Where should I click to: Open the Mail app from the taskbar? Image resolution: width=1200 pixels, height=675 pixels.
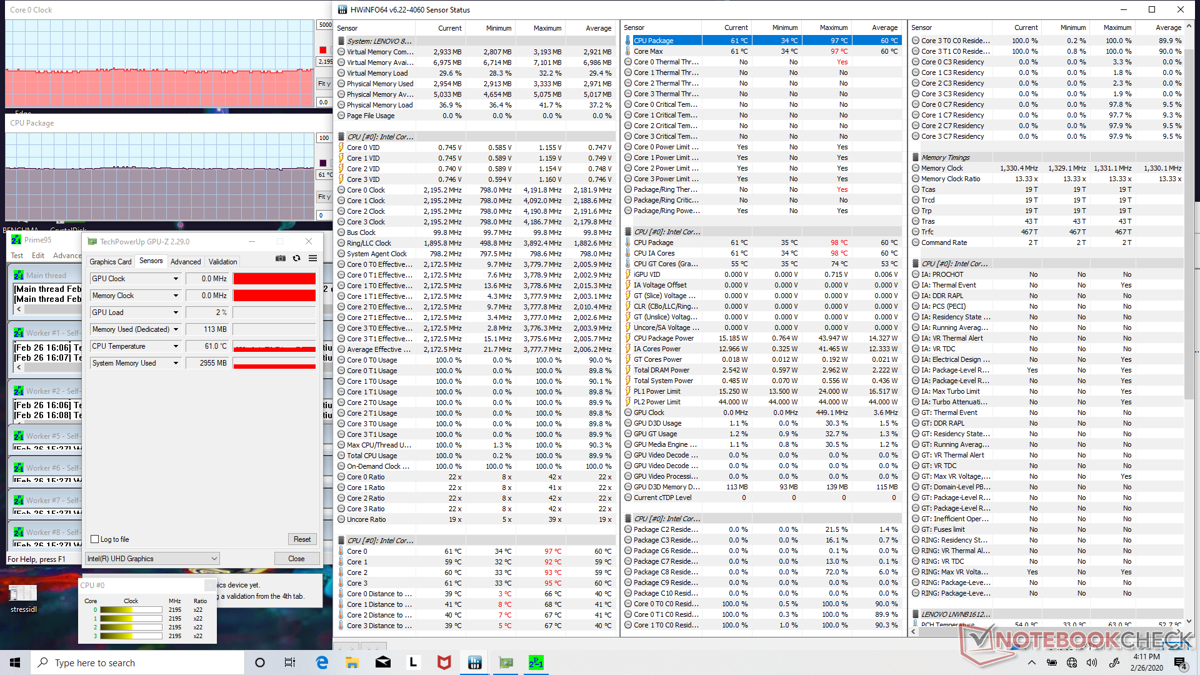coord(382,662)
